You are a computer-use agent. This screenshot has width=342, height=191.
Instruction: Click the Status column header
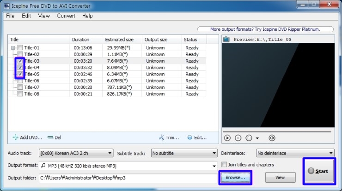tap(194, 40)
